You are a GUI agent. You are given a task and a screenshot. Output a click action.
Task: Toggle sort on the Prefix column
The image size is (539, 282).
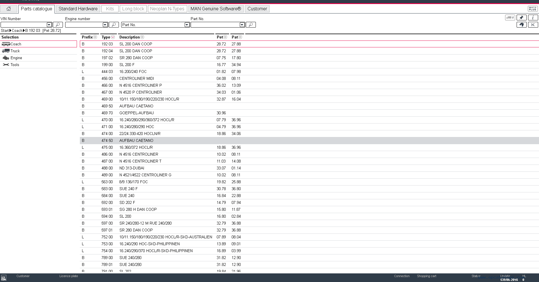click(x=95, y=37)
